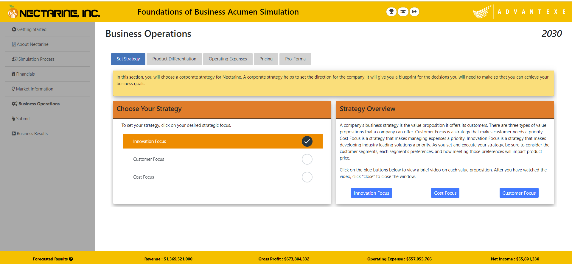This screenshot has height=264, width=572.
Task: Click the Business Operations page heading
Action: [148, 34]
